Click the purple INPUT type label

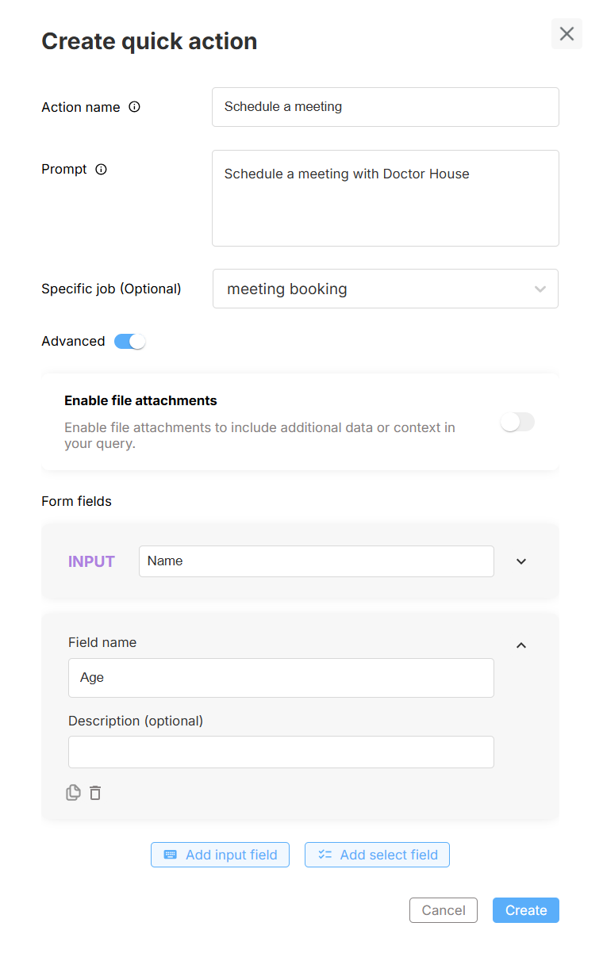point(91,561)
